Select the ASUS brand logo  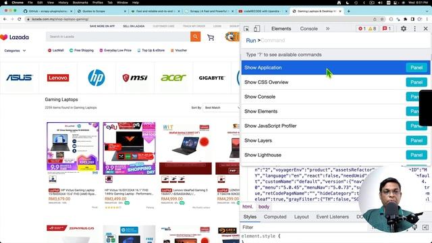pos(20,78)
